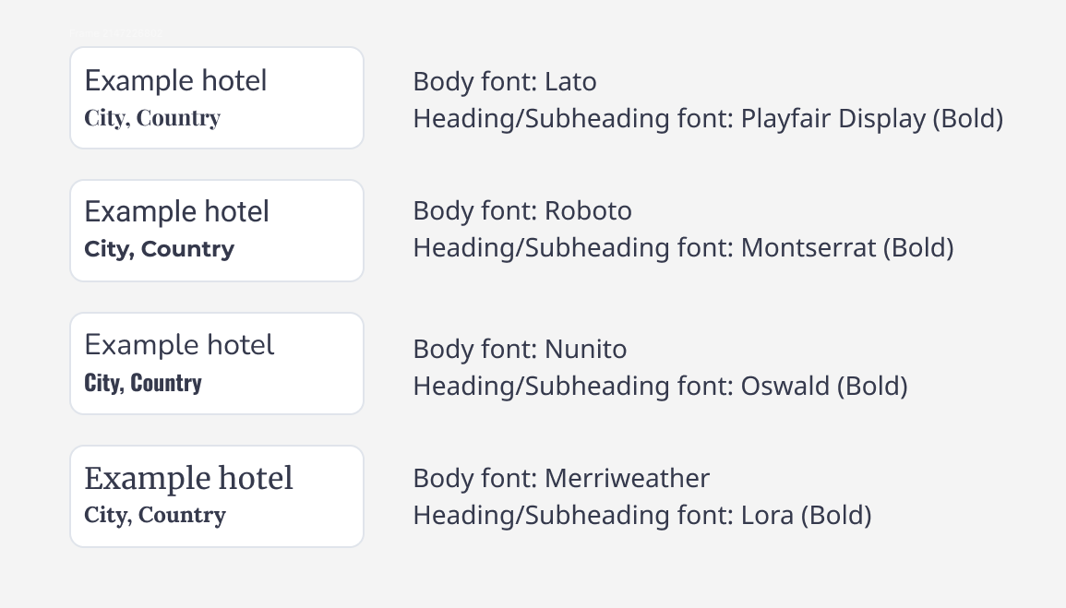Click Lora styled 'City, Country' subtitle

tap(155, 515)
